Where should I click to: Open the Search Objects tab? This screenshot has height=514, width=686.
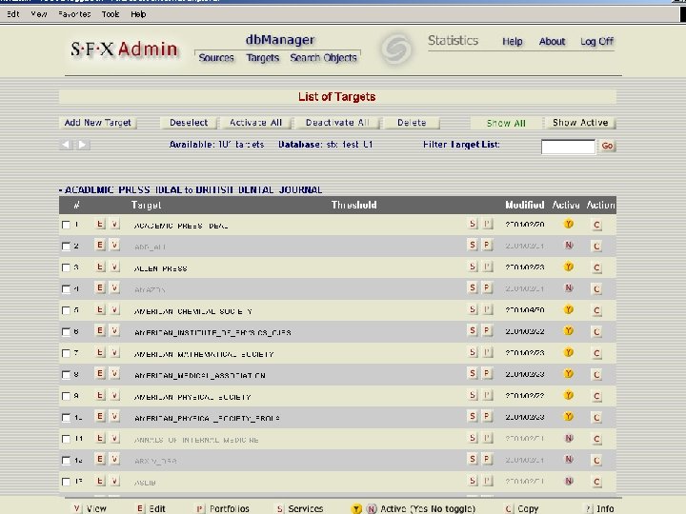[x=323, y=58]
